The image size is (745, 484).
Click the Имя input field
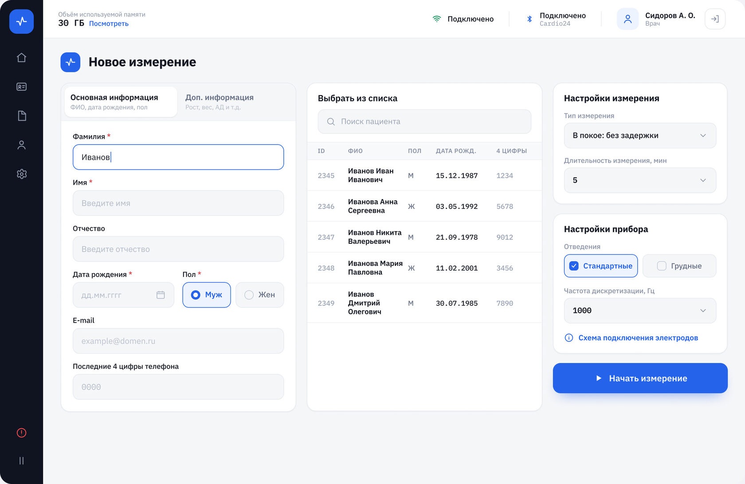click(178, 203)
